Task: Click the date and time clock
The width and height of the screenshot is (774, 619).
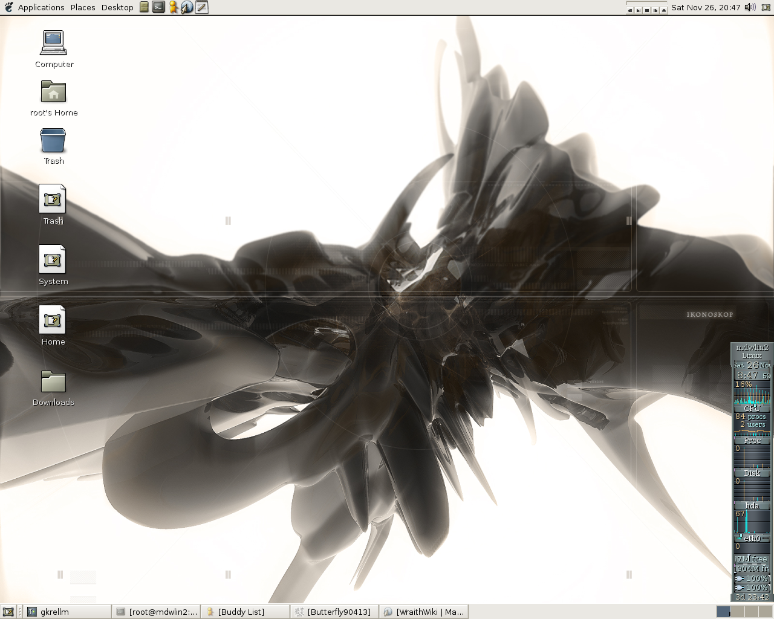Action: click(x=705, y=7)
